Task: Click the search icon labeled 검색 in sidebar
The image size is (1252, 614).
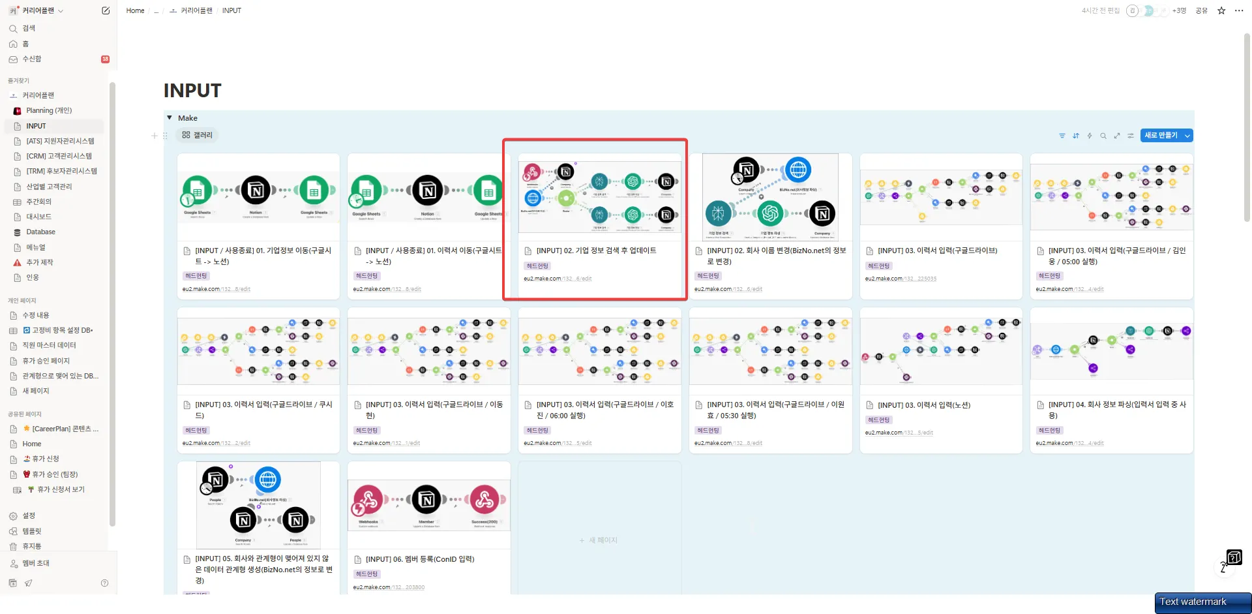Action: 13,29
